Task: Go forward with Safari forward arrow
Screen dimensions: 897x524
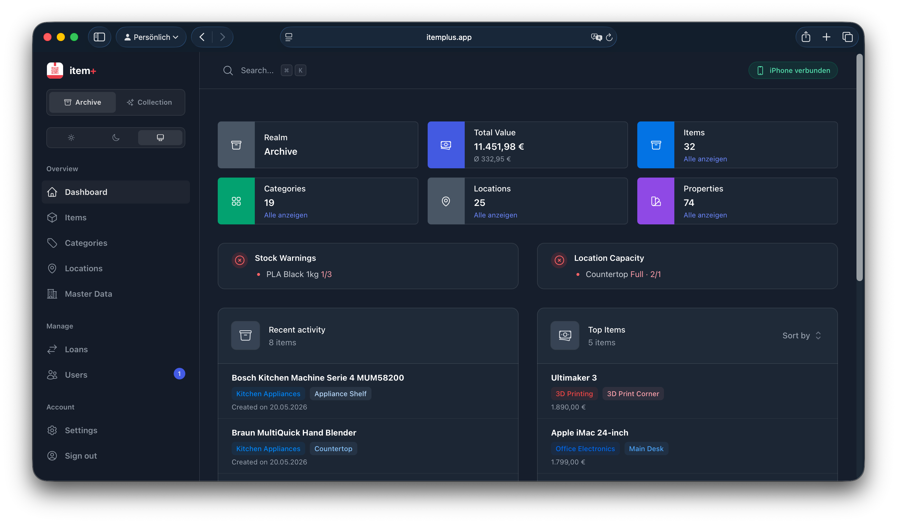Action: click(222, 37)
